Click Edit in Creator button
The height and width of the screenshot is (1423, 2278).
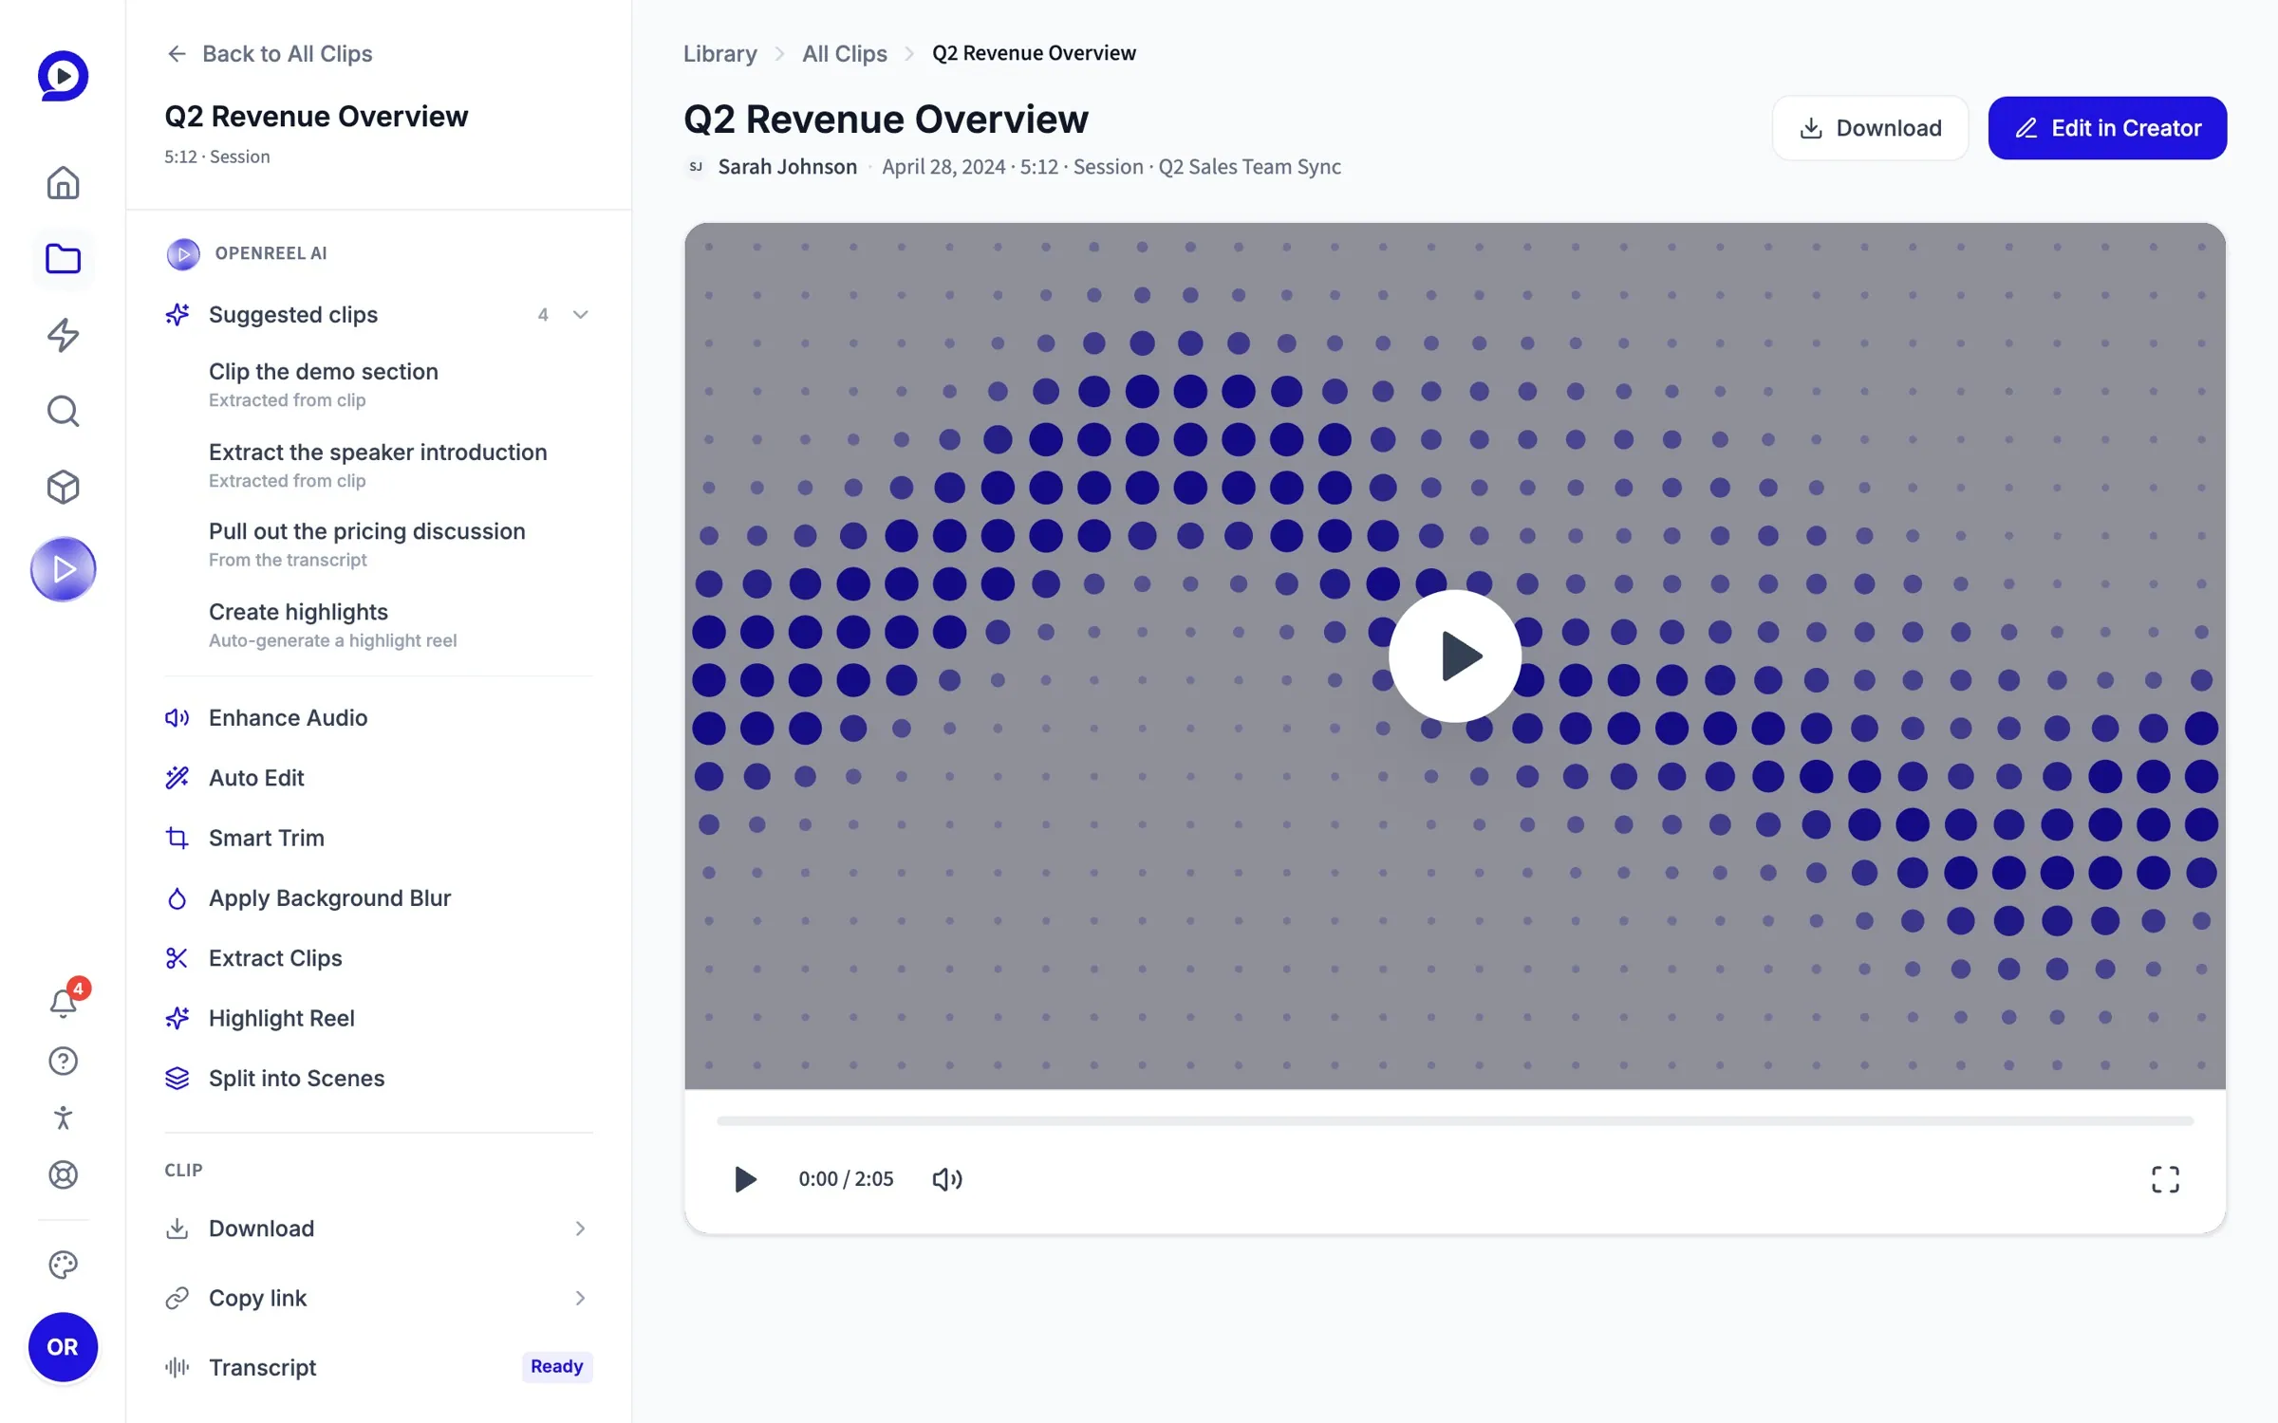pos(2107,128)
